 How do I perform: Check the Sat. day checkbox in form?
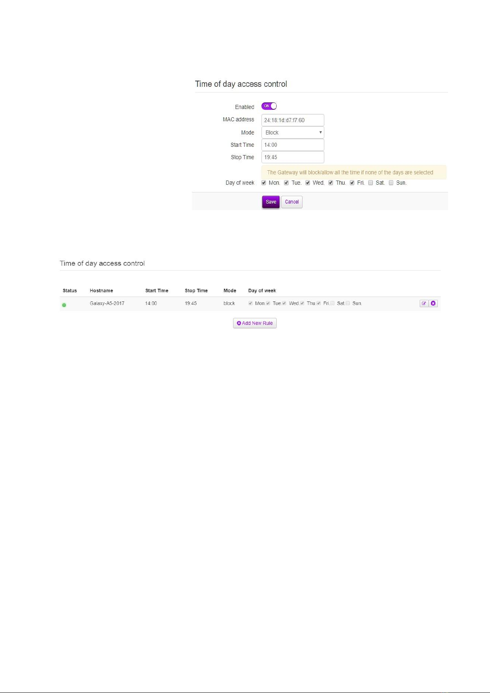coord(370,183)
